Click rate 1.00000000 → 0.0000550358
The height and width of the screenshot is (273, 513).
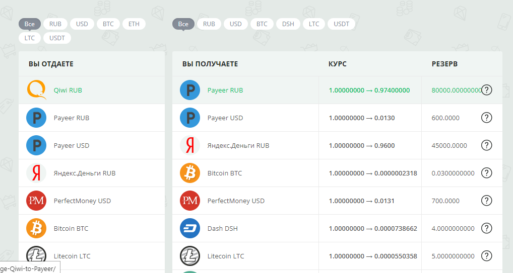point(373,256)
